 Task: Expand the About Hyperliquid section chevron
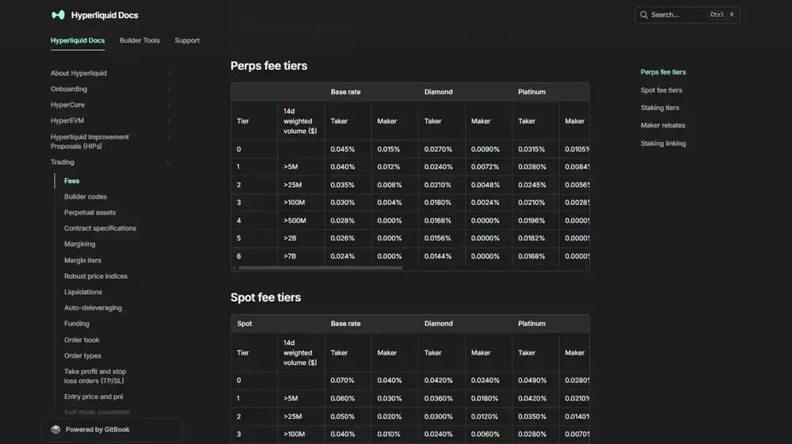coord(169,73)
